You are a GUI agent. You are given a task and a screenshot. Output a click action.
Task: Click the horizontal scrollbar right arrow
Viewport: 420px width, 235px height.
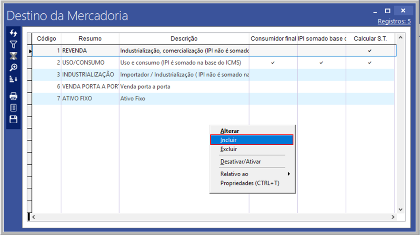tap(393, 217)
